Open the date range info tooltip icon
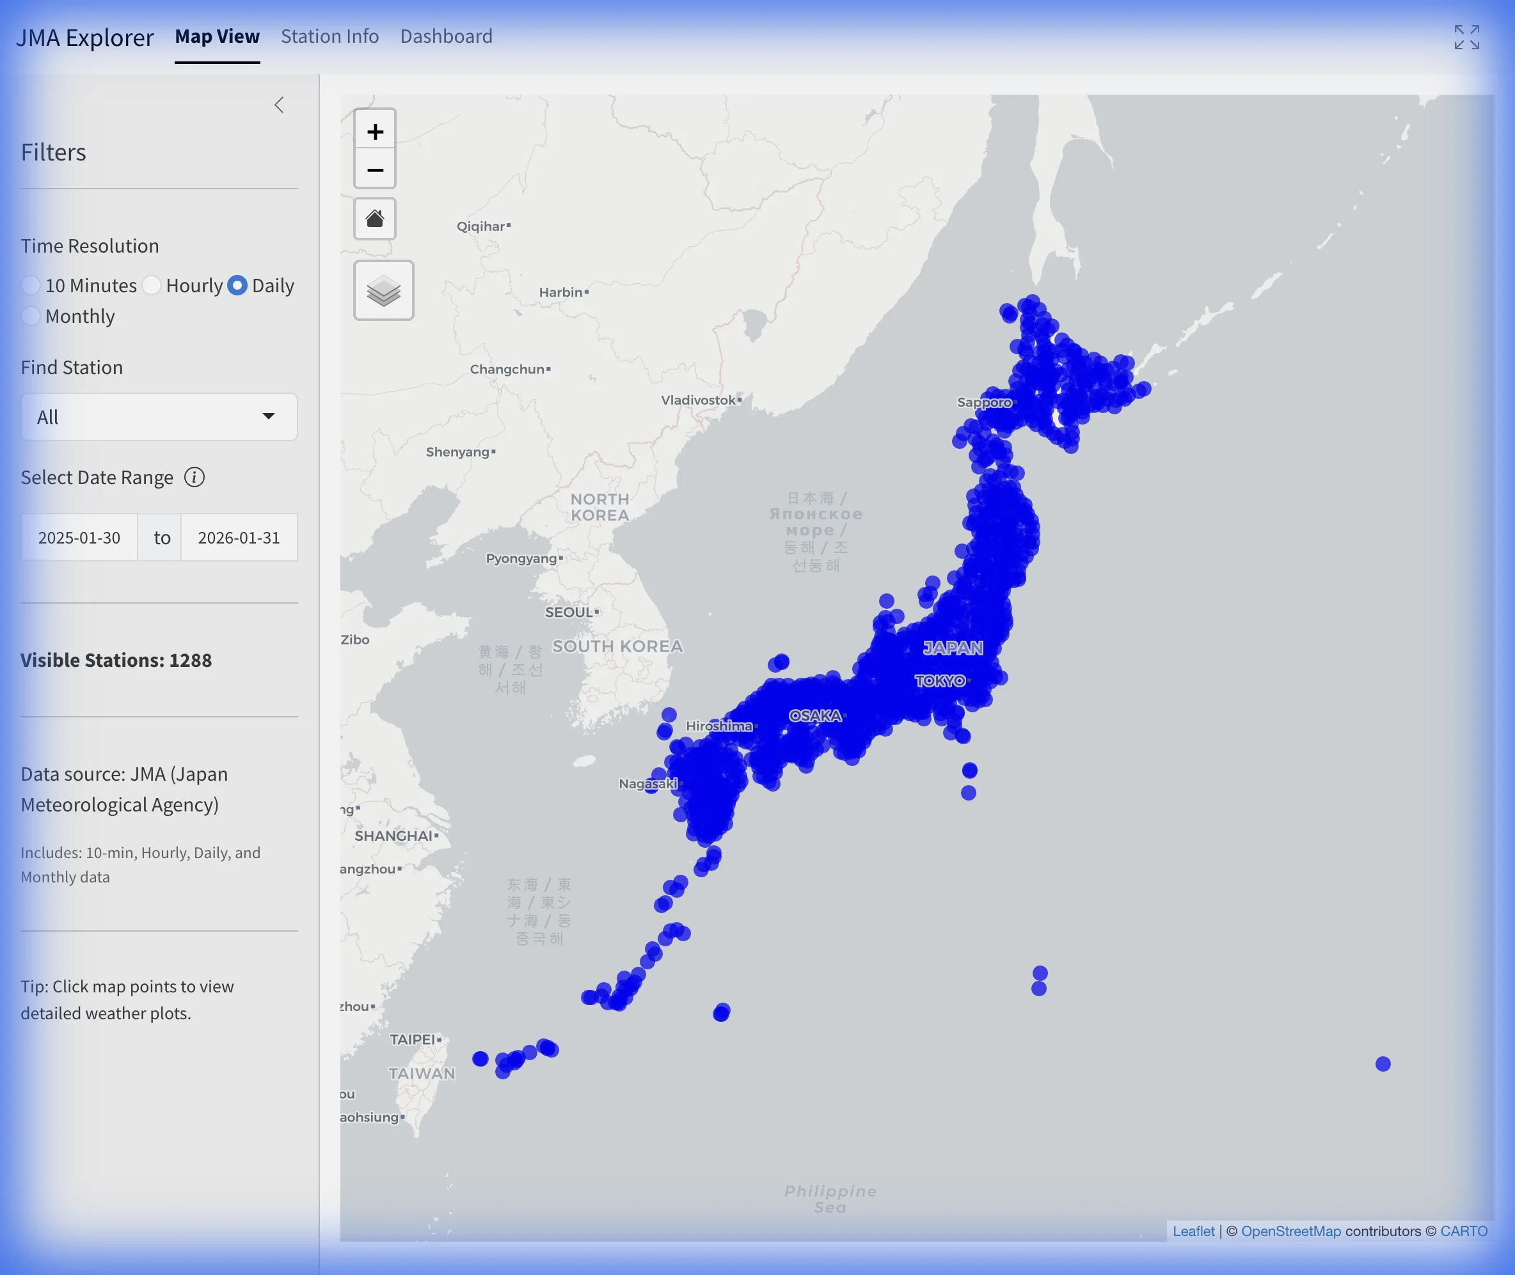The width and height of the screenshot is (1515, 1275). pyautogui.click(x=195, y=477)
